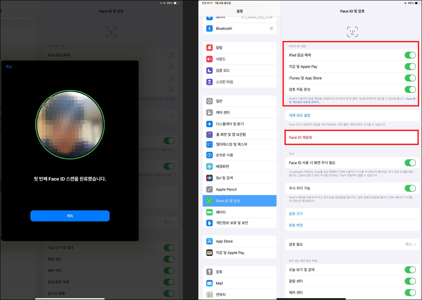Tap the 사운드 speaker icon
422x300 pixels.
point(209,59)
